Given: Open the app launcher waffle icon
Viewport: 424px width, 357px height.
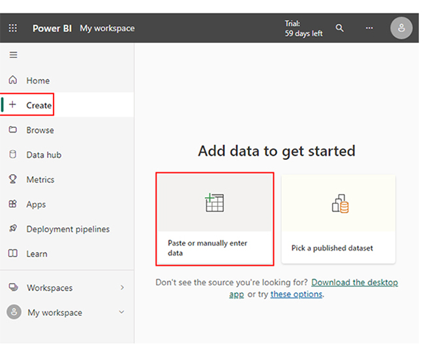Looking at the screenshot, I should [13, 28].
